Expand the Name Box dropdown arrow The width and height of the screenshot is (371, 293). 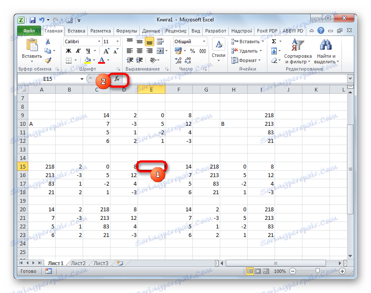82,79
